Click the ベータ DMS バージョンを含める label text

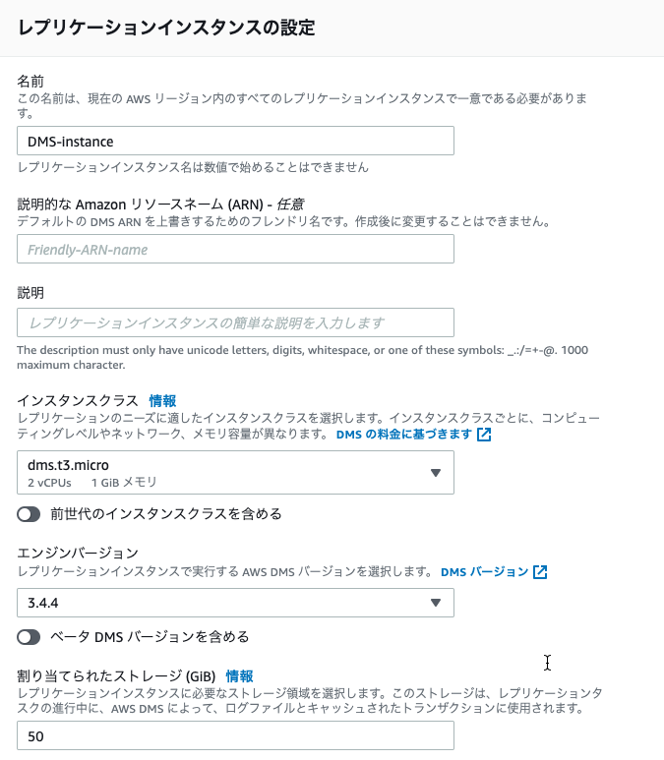point(150,636)
